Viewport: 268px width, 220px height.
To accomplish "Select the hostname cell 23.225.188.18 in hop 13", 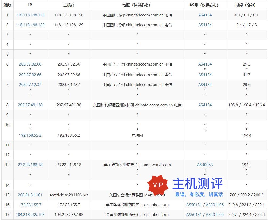I will tap(69, 165).
